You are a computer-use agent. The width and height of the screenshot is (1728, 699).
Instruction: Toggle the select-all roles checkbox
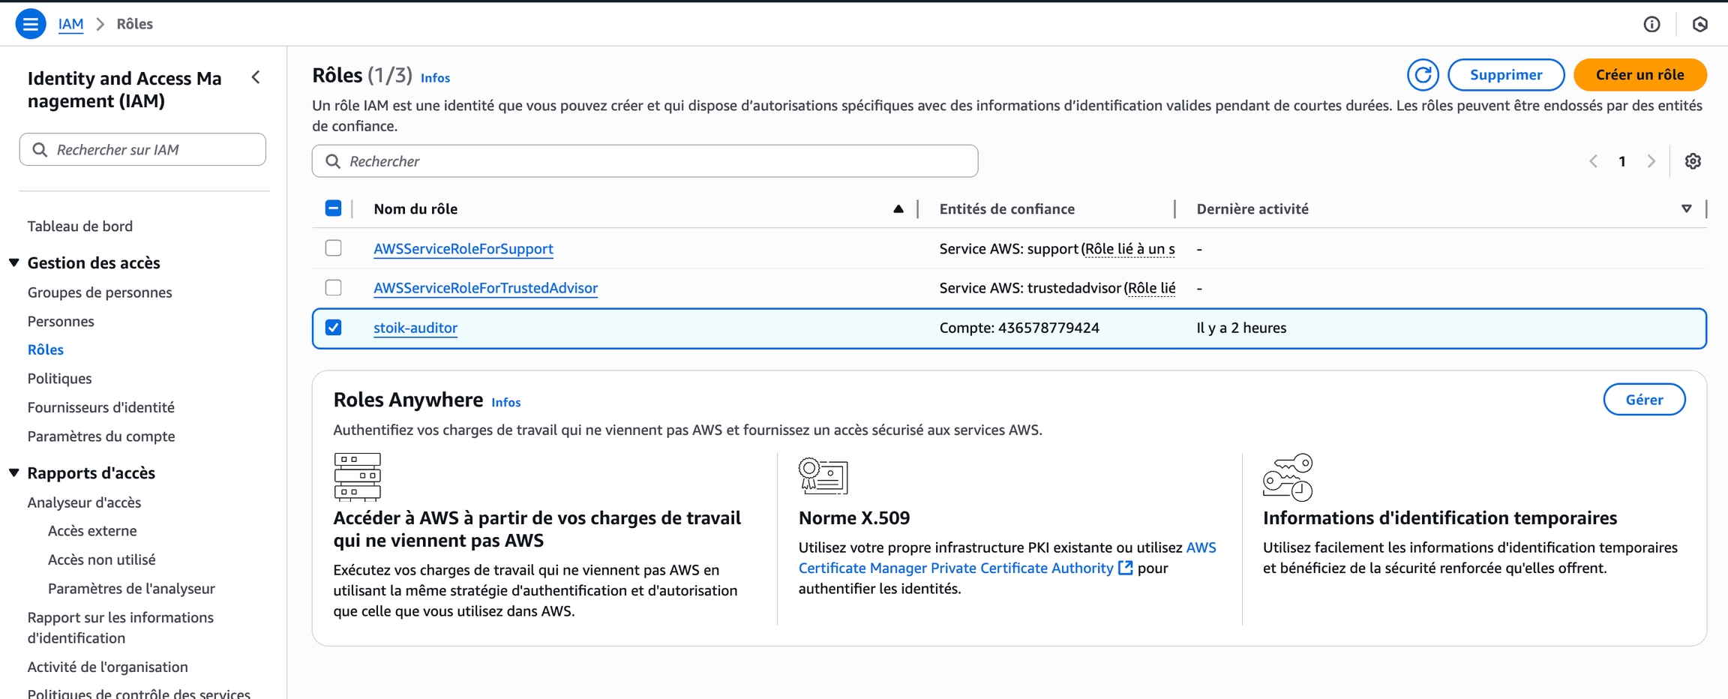pos(334,208)
